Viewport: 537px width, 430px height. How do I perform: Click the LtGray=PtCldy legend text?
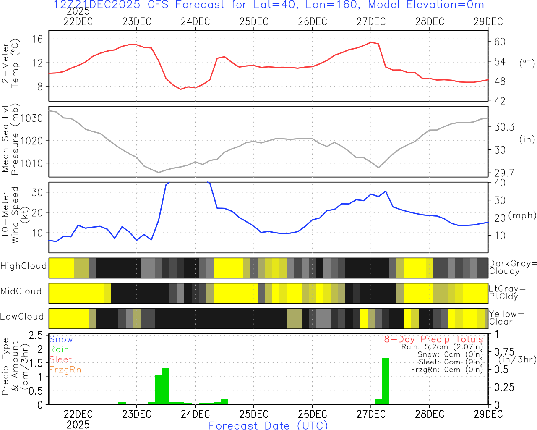click(x=507, y=293)
